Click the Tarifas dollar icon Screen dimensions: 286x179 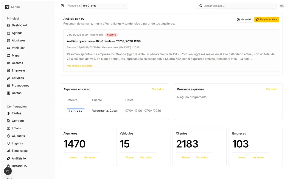[9, 113]
